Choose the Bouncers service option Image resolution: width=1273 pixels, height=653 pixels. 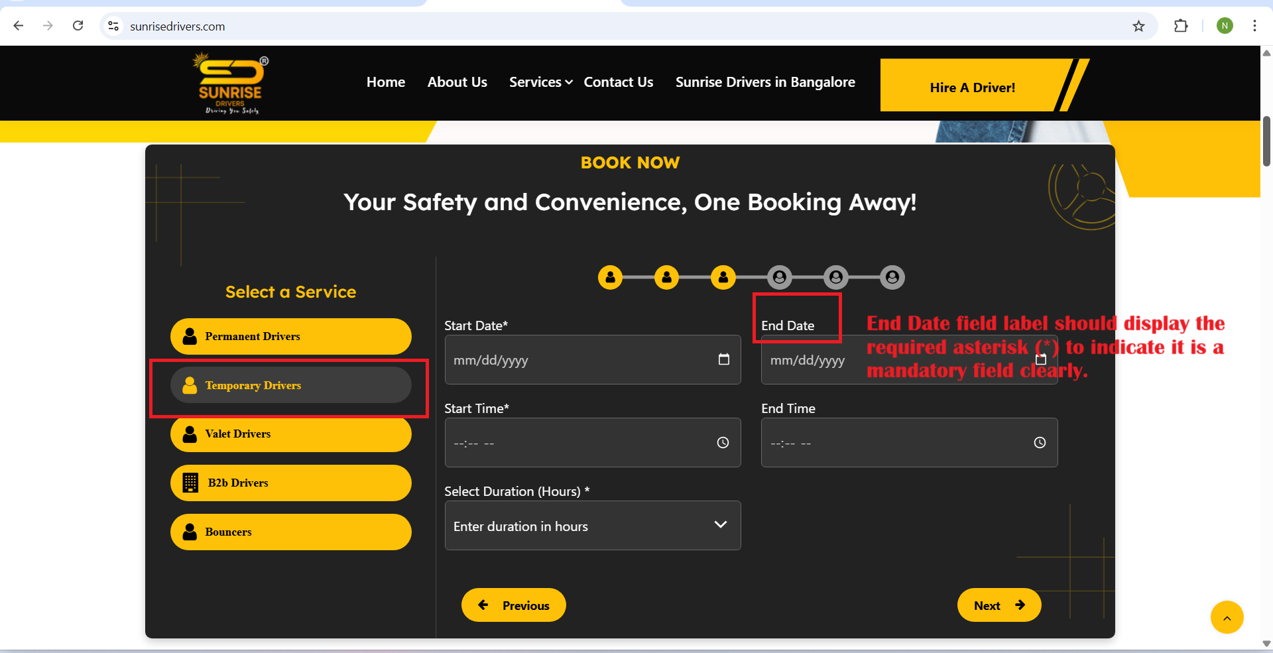point(290,532)
